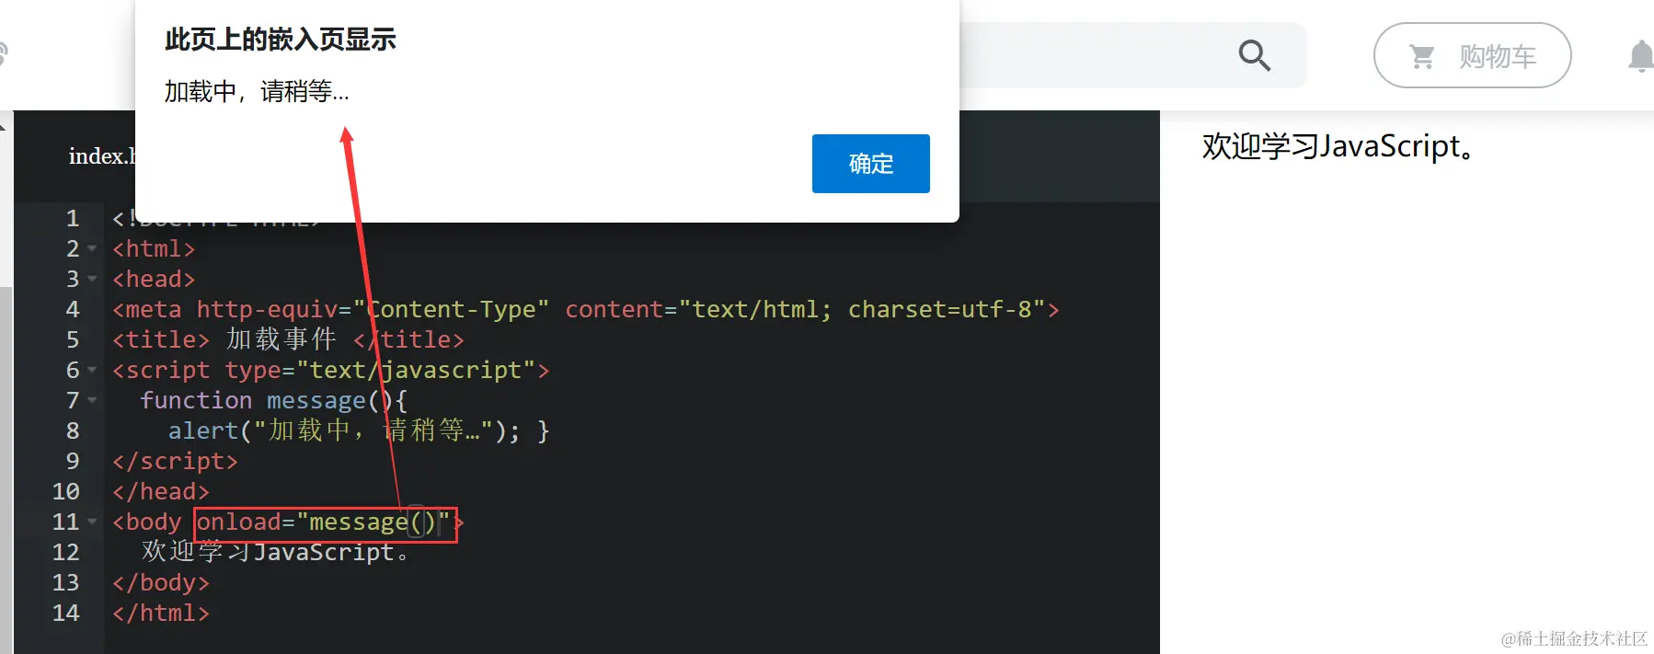1654x654 pixels.
Task: Click line number 10 in gutter
Action: (x=65, y=491)
